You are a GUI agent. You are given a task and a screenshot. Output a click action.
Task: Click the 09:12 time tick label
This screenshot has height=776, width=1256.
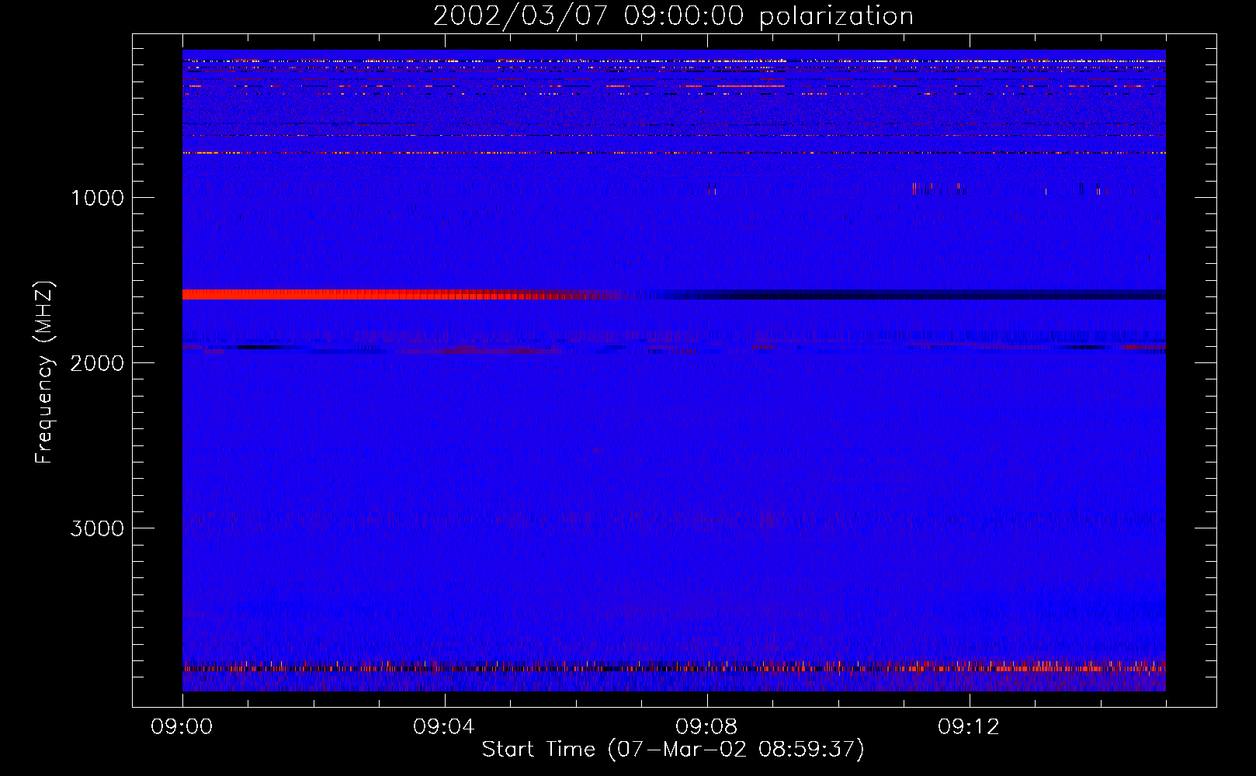tap(969, 727)
